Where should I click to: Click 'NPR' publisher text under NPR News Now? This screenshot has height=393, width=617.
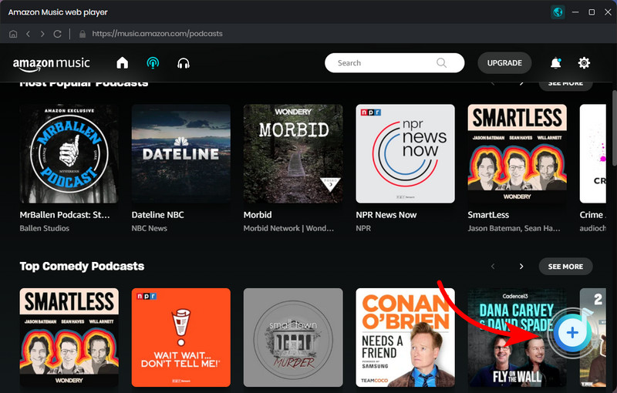[x=363, y=228]
